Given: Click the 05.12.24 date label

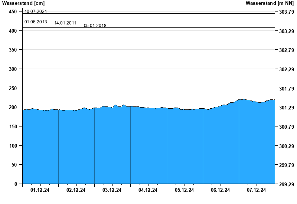Looking at the screenshot, I should (184, 190).
